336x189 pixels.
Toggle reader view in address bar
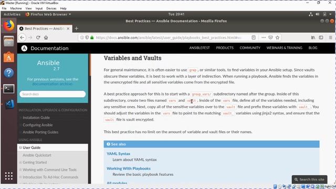[x=254, y=37]
